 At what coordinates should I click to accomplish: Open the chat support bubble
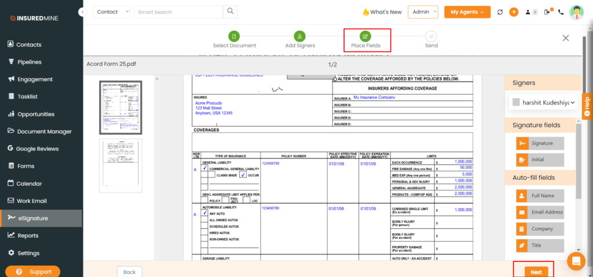point(576,261)
